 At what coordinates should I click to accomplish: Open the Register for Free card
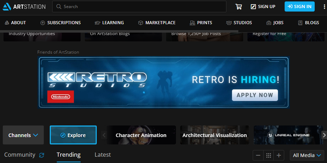point(286,36)
